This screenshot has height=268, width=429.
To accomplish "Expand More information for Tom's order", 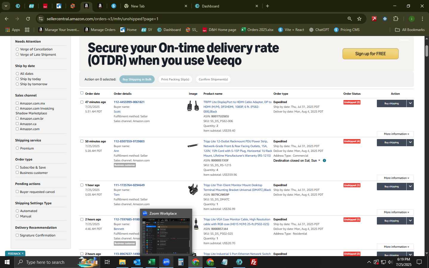I will (395, 212).
